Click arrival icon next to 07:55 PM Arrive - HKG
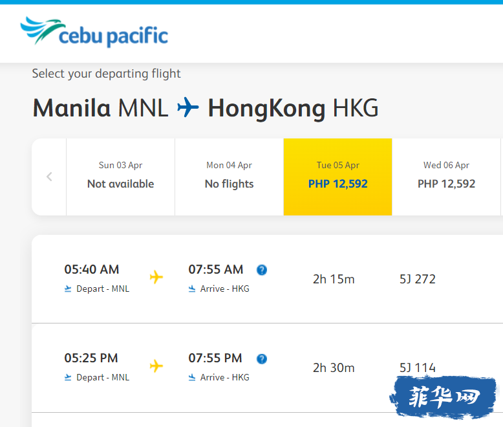The image size is (503, 427). [192, 378]
